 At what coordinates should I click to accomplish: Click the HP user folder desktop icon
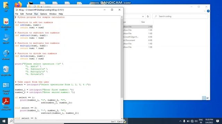pyautogui.click(x=6, y=7)
